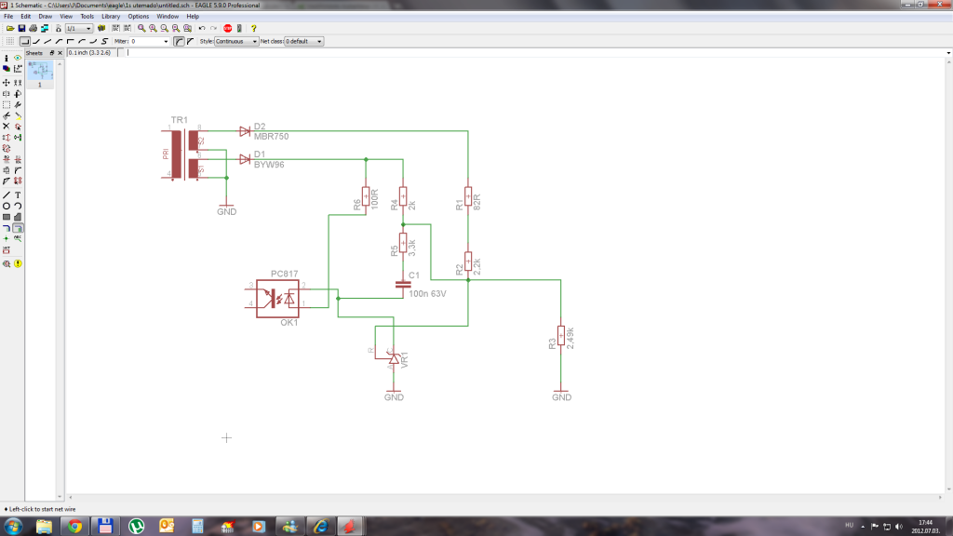Select the Add part tool
Viewport: 953px width, 536px height.
[18, 127]
